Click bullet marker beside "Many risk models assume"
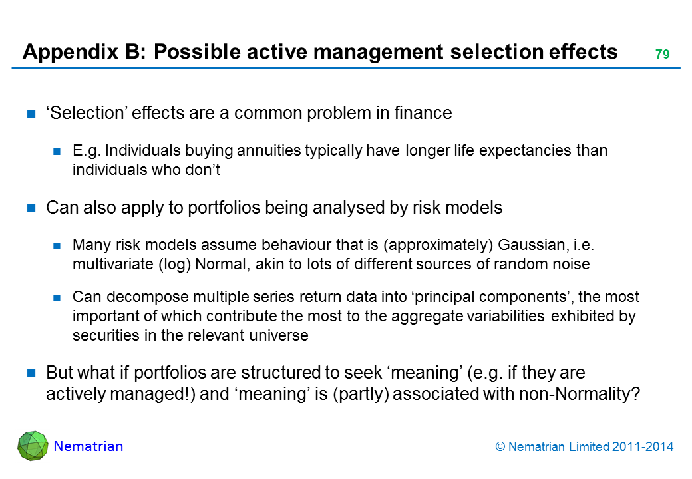692x479 pixels. click(x=58, y=245)
